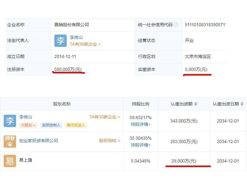Click the 易 avatar icon

pos(10,161)
